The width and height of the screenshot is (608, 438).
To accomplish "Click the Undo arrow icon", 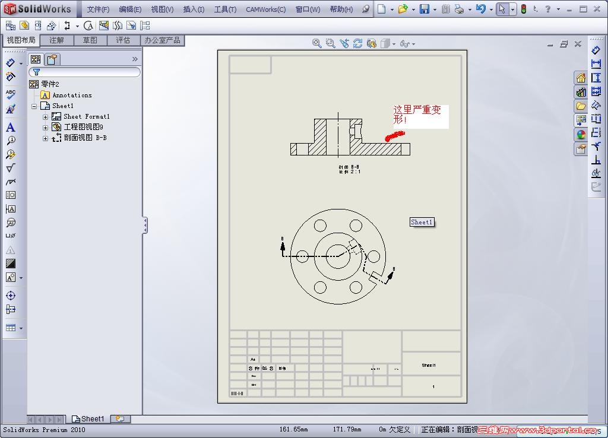I will point(481,9).
